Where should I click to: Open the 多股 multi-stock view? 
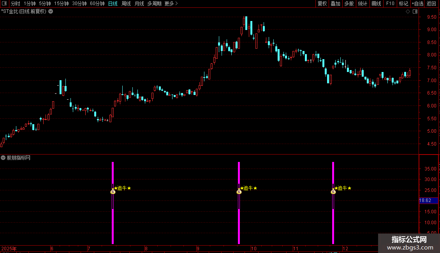349,4
